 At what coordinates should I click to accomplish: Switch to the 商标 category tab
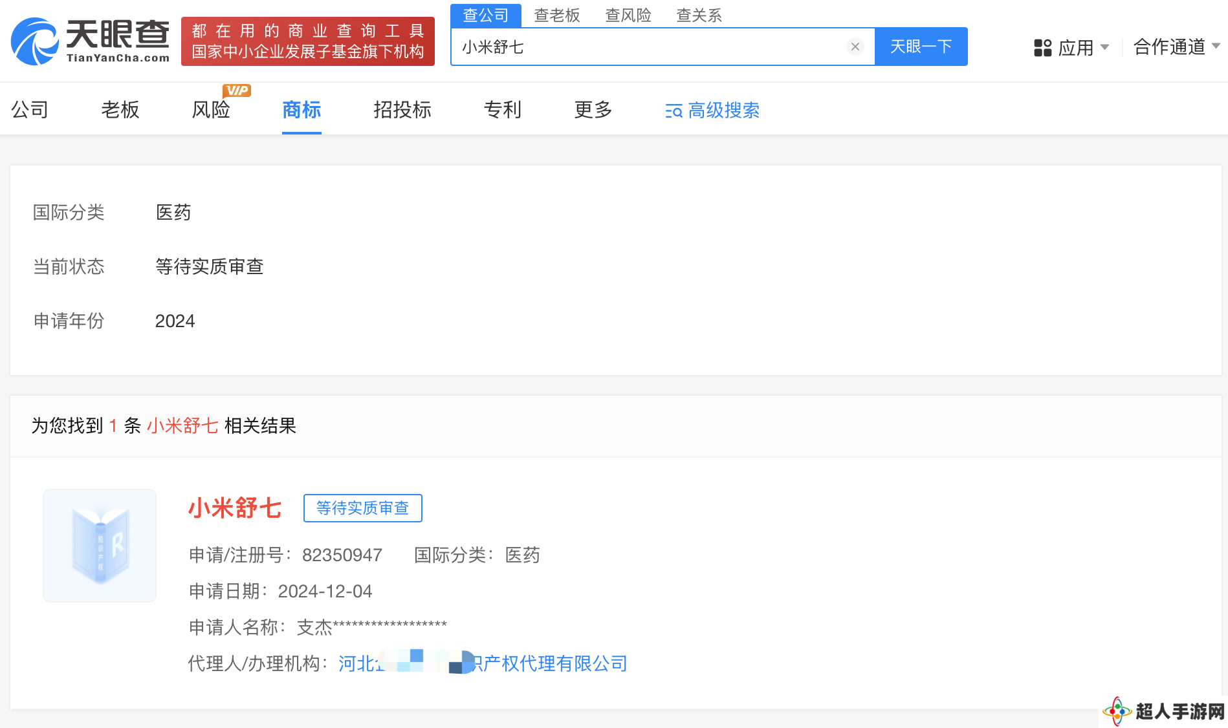[x=302, y=110]
